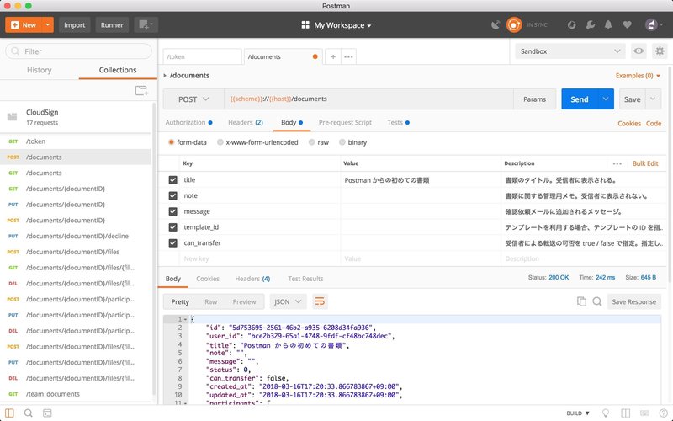The image size is (673, 421).
Task: Click the orange sync status icon
Action: click(514, 25)
